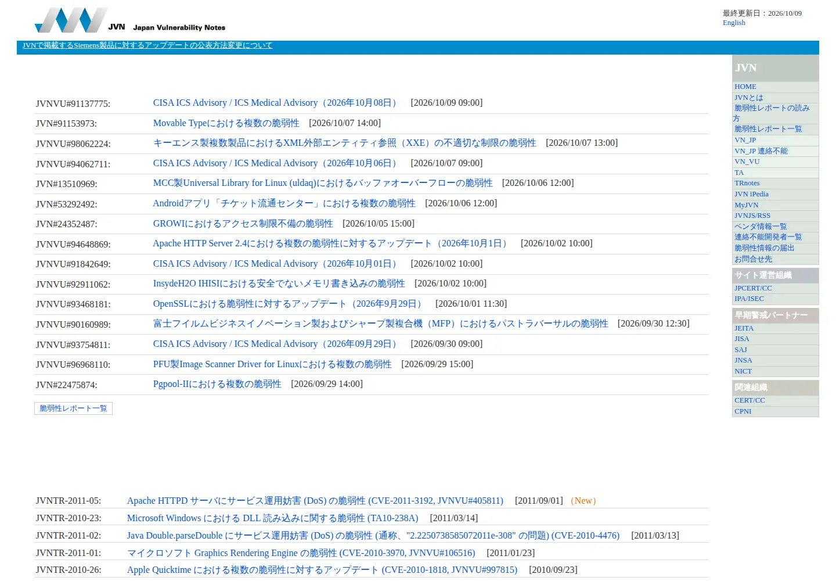The image size is (836, 581).
Task: Open the Java Double.parseDouble DoS note
Action: point(373,536)
